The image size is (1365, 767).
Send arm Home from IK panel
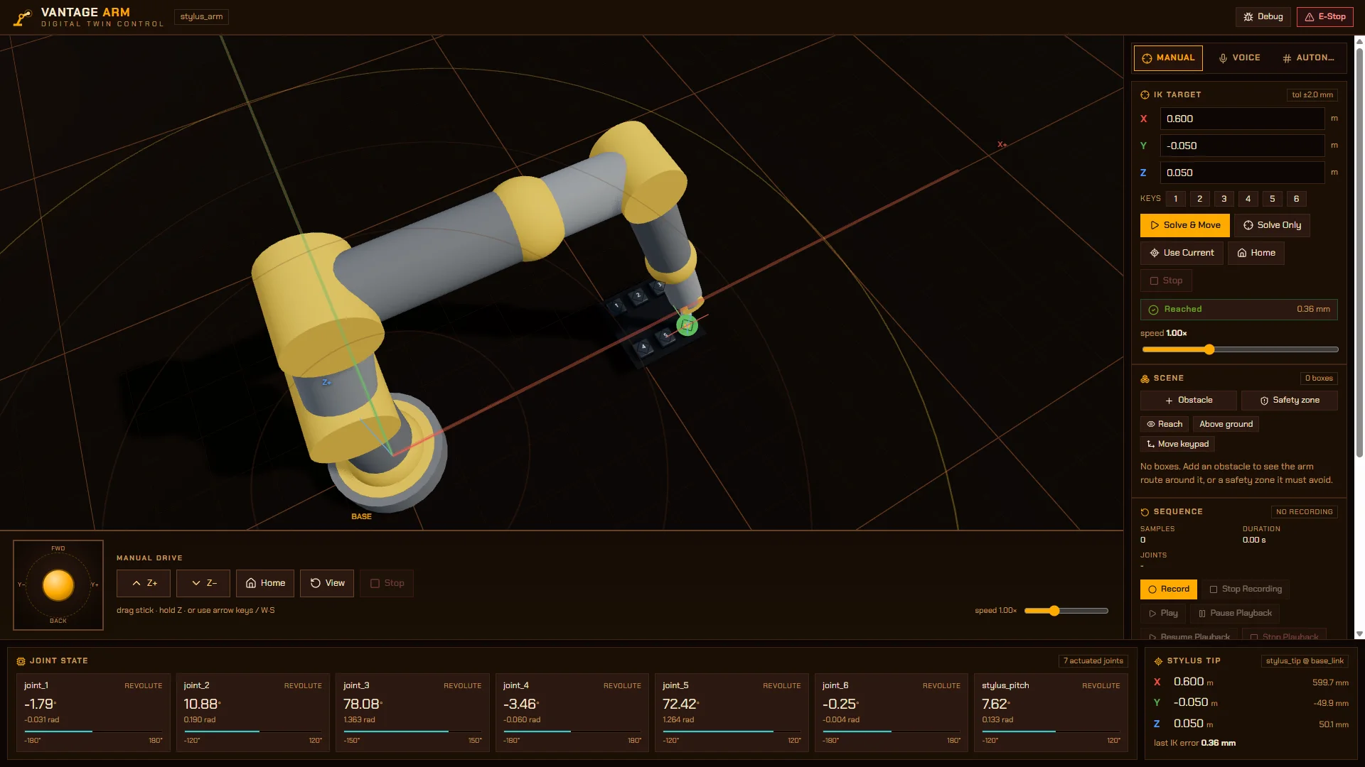tap(1256, 253)
